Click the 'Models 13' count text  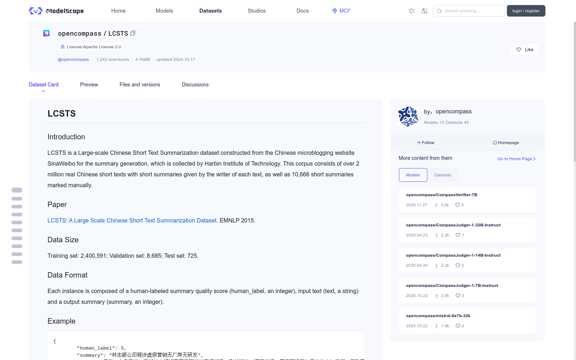[434, 122]
